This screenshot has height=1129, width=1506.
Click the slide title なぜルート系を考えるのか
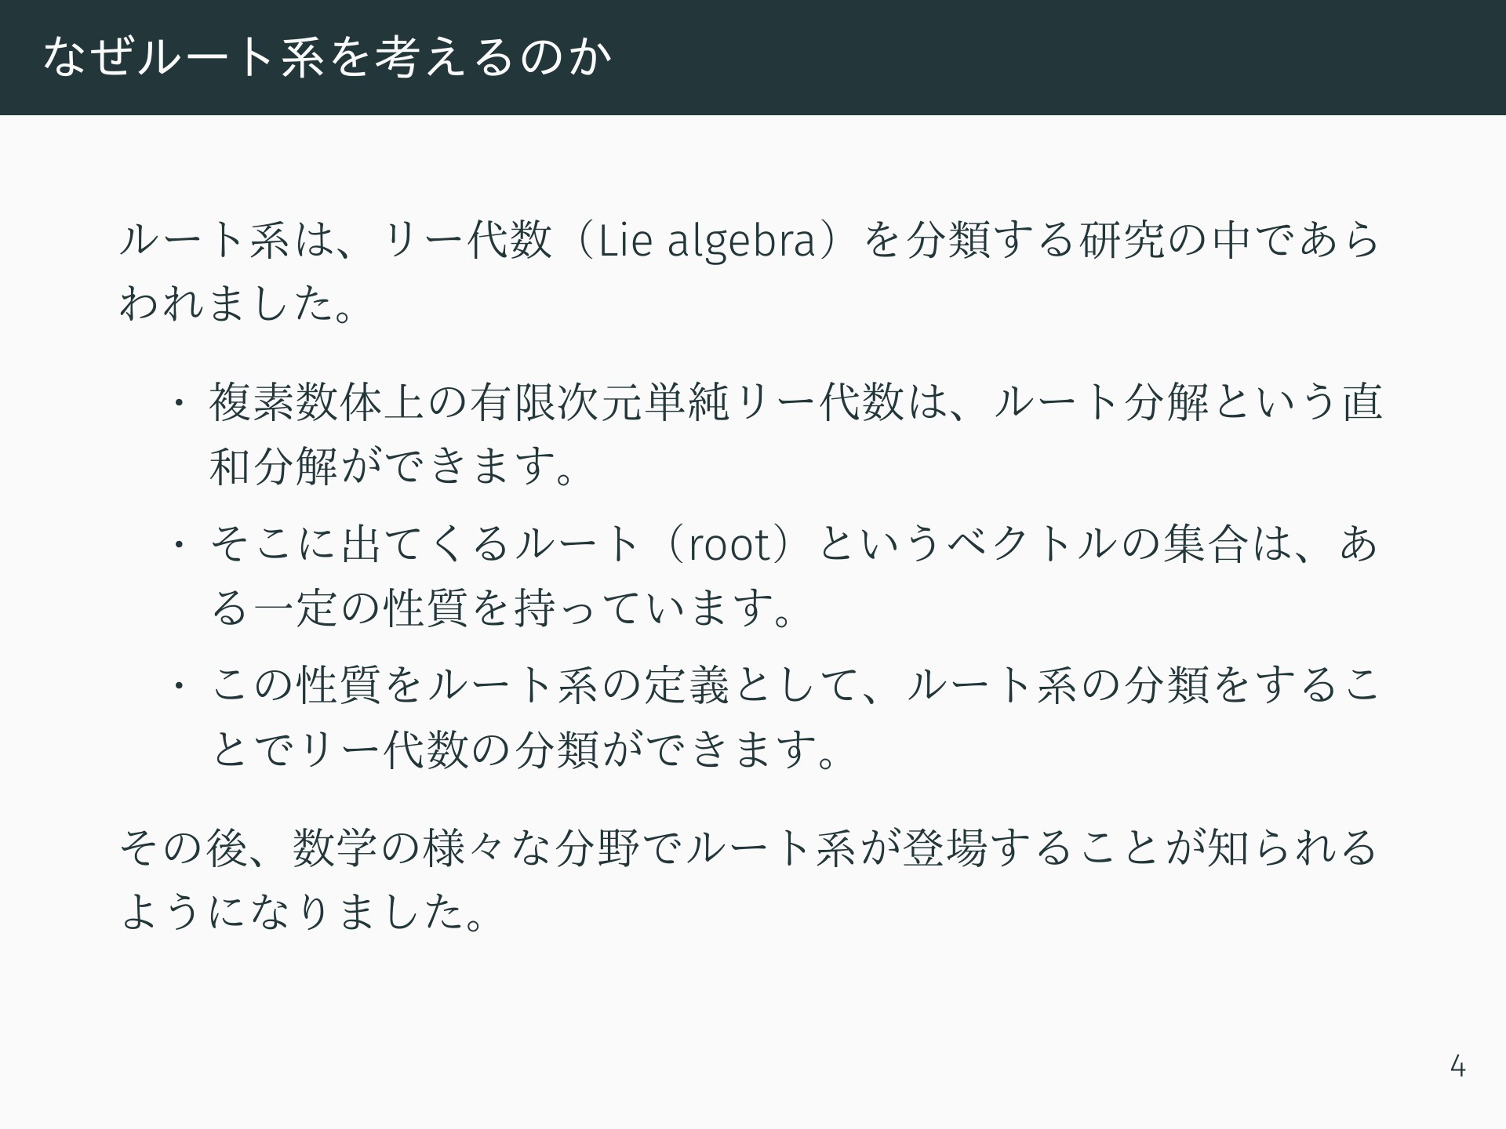[327, 57]
